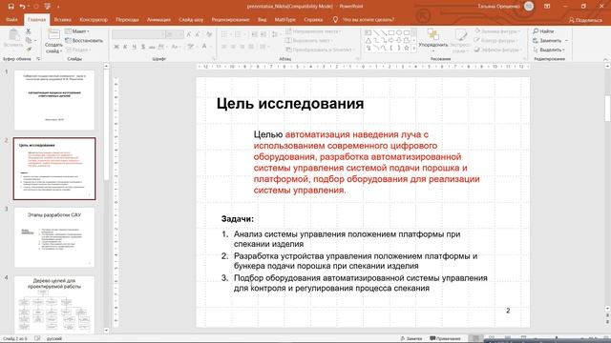611x343 pixels.
Task: Open the Анимация tab
Action: pos(158,19)
